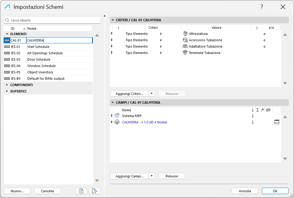
Task: Click the Archicad logo in title bar
Action: (8, 7)
